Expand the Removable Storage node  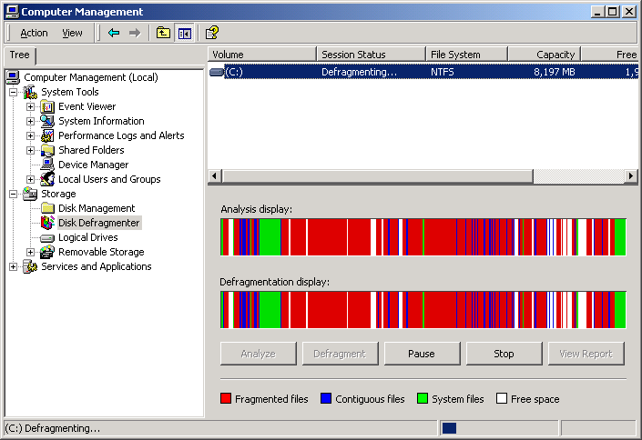30,252
